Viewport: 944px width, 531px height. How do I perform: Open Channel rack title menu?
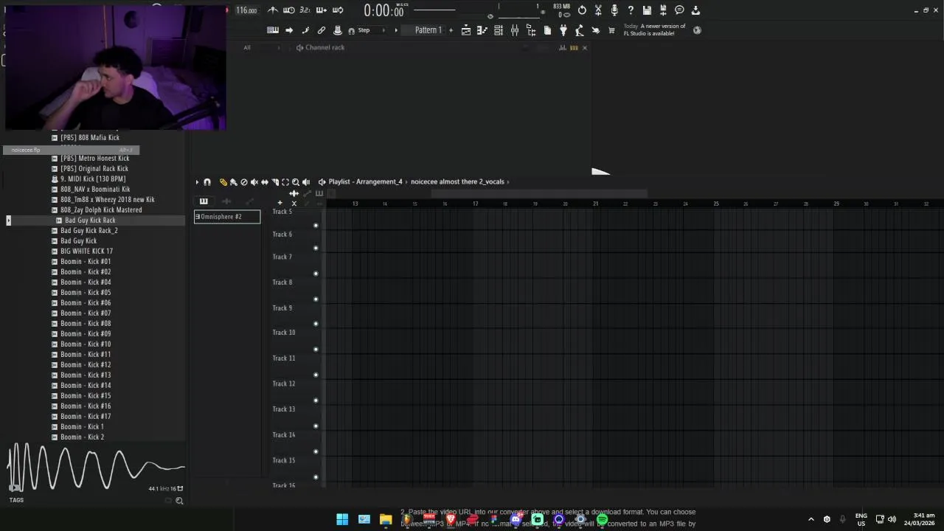coord(324,48)
